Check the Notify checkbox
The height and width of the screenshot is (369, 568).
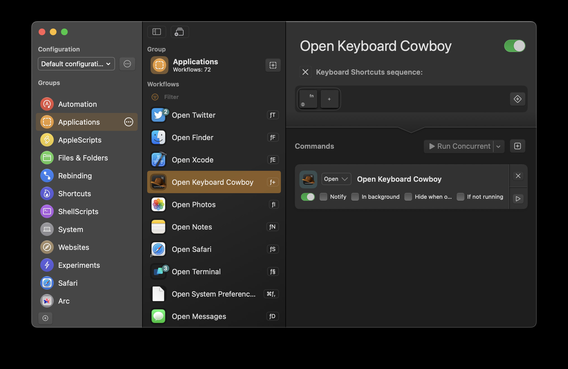[x=323, y=197]
